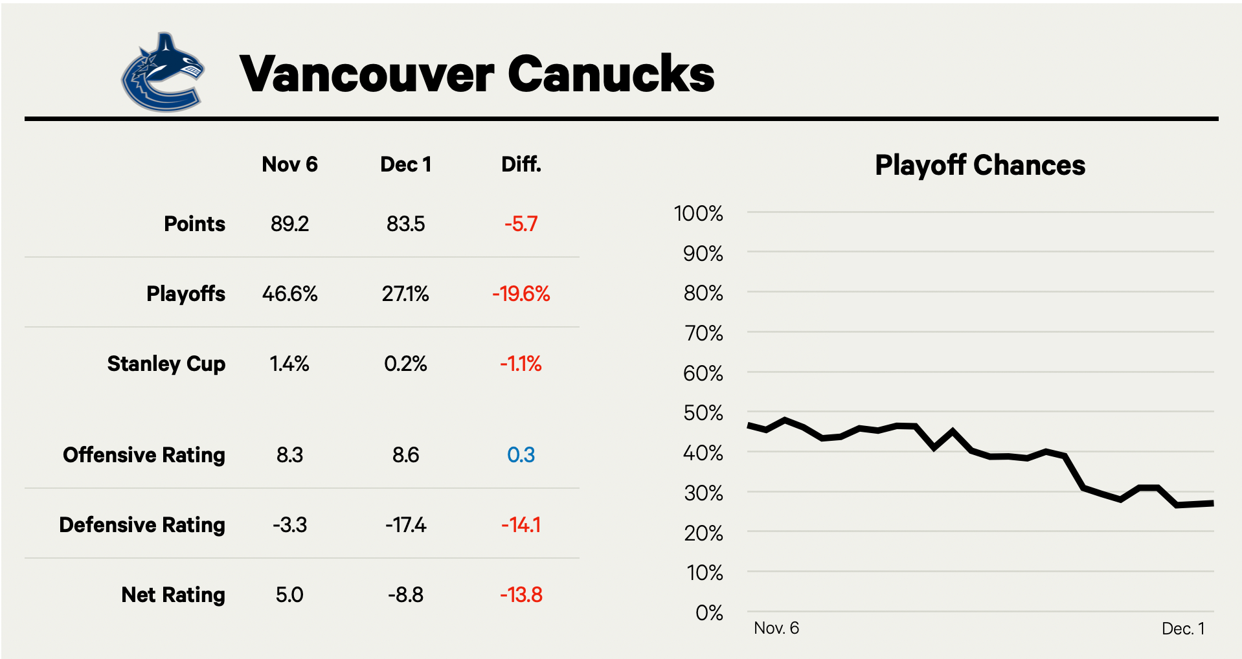This screenshot has height=659, width=1242.
Task: Select the Defensive Rating row label
Action: pos(142,525)
